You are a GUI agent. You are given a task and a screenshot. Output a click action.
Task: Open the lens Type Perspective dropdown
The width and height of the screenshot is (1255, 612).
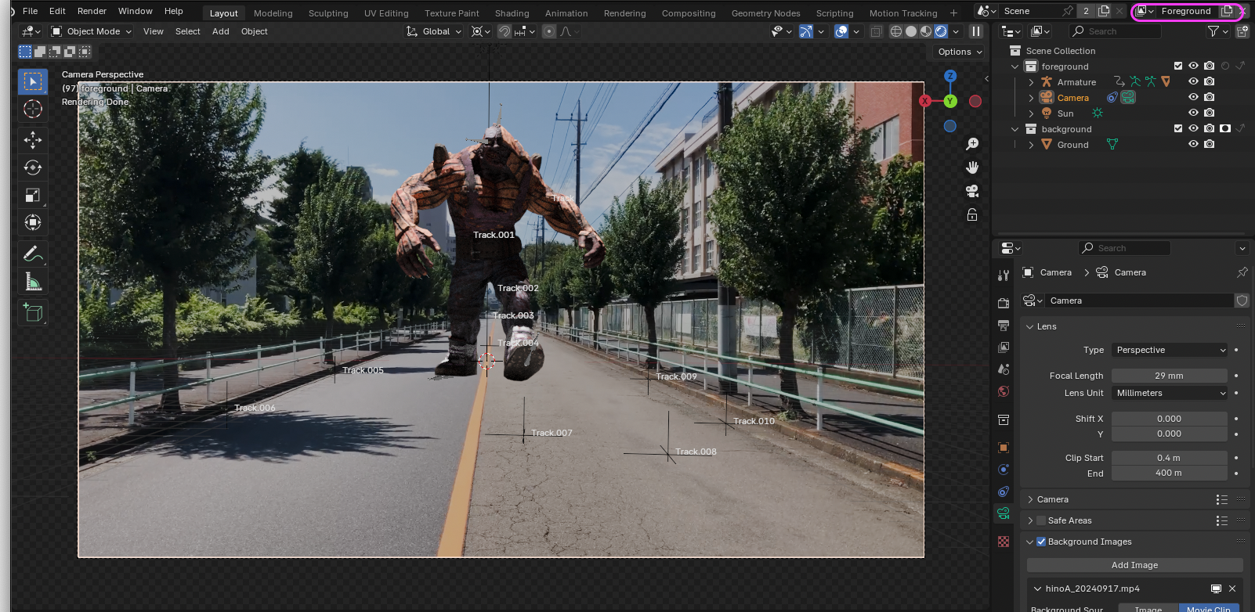[x=1170, y=350]
